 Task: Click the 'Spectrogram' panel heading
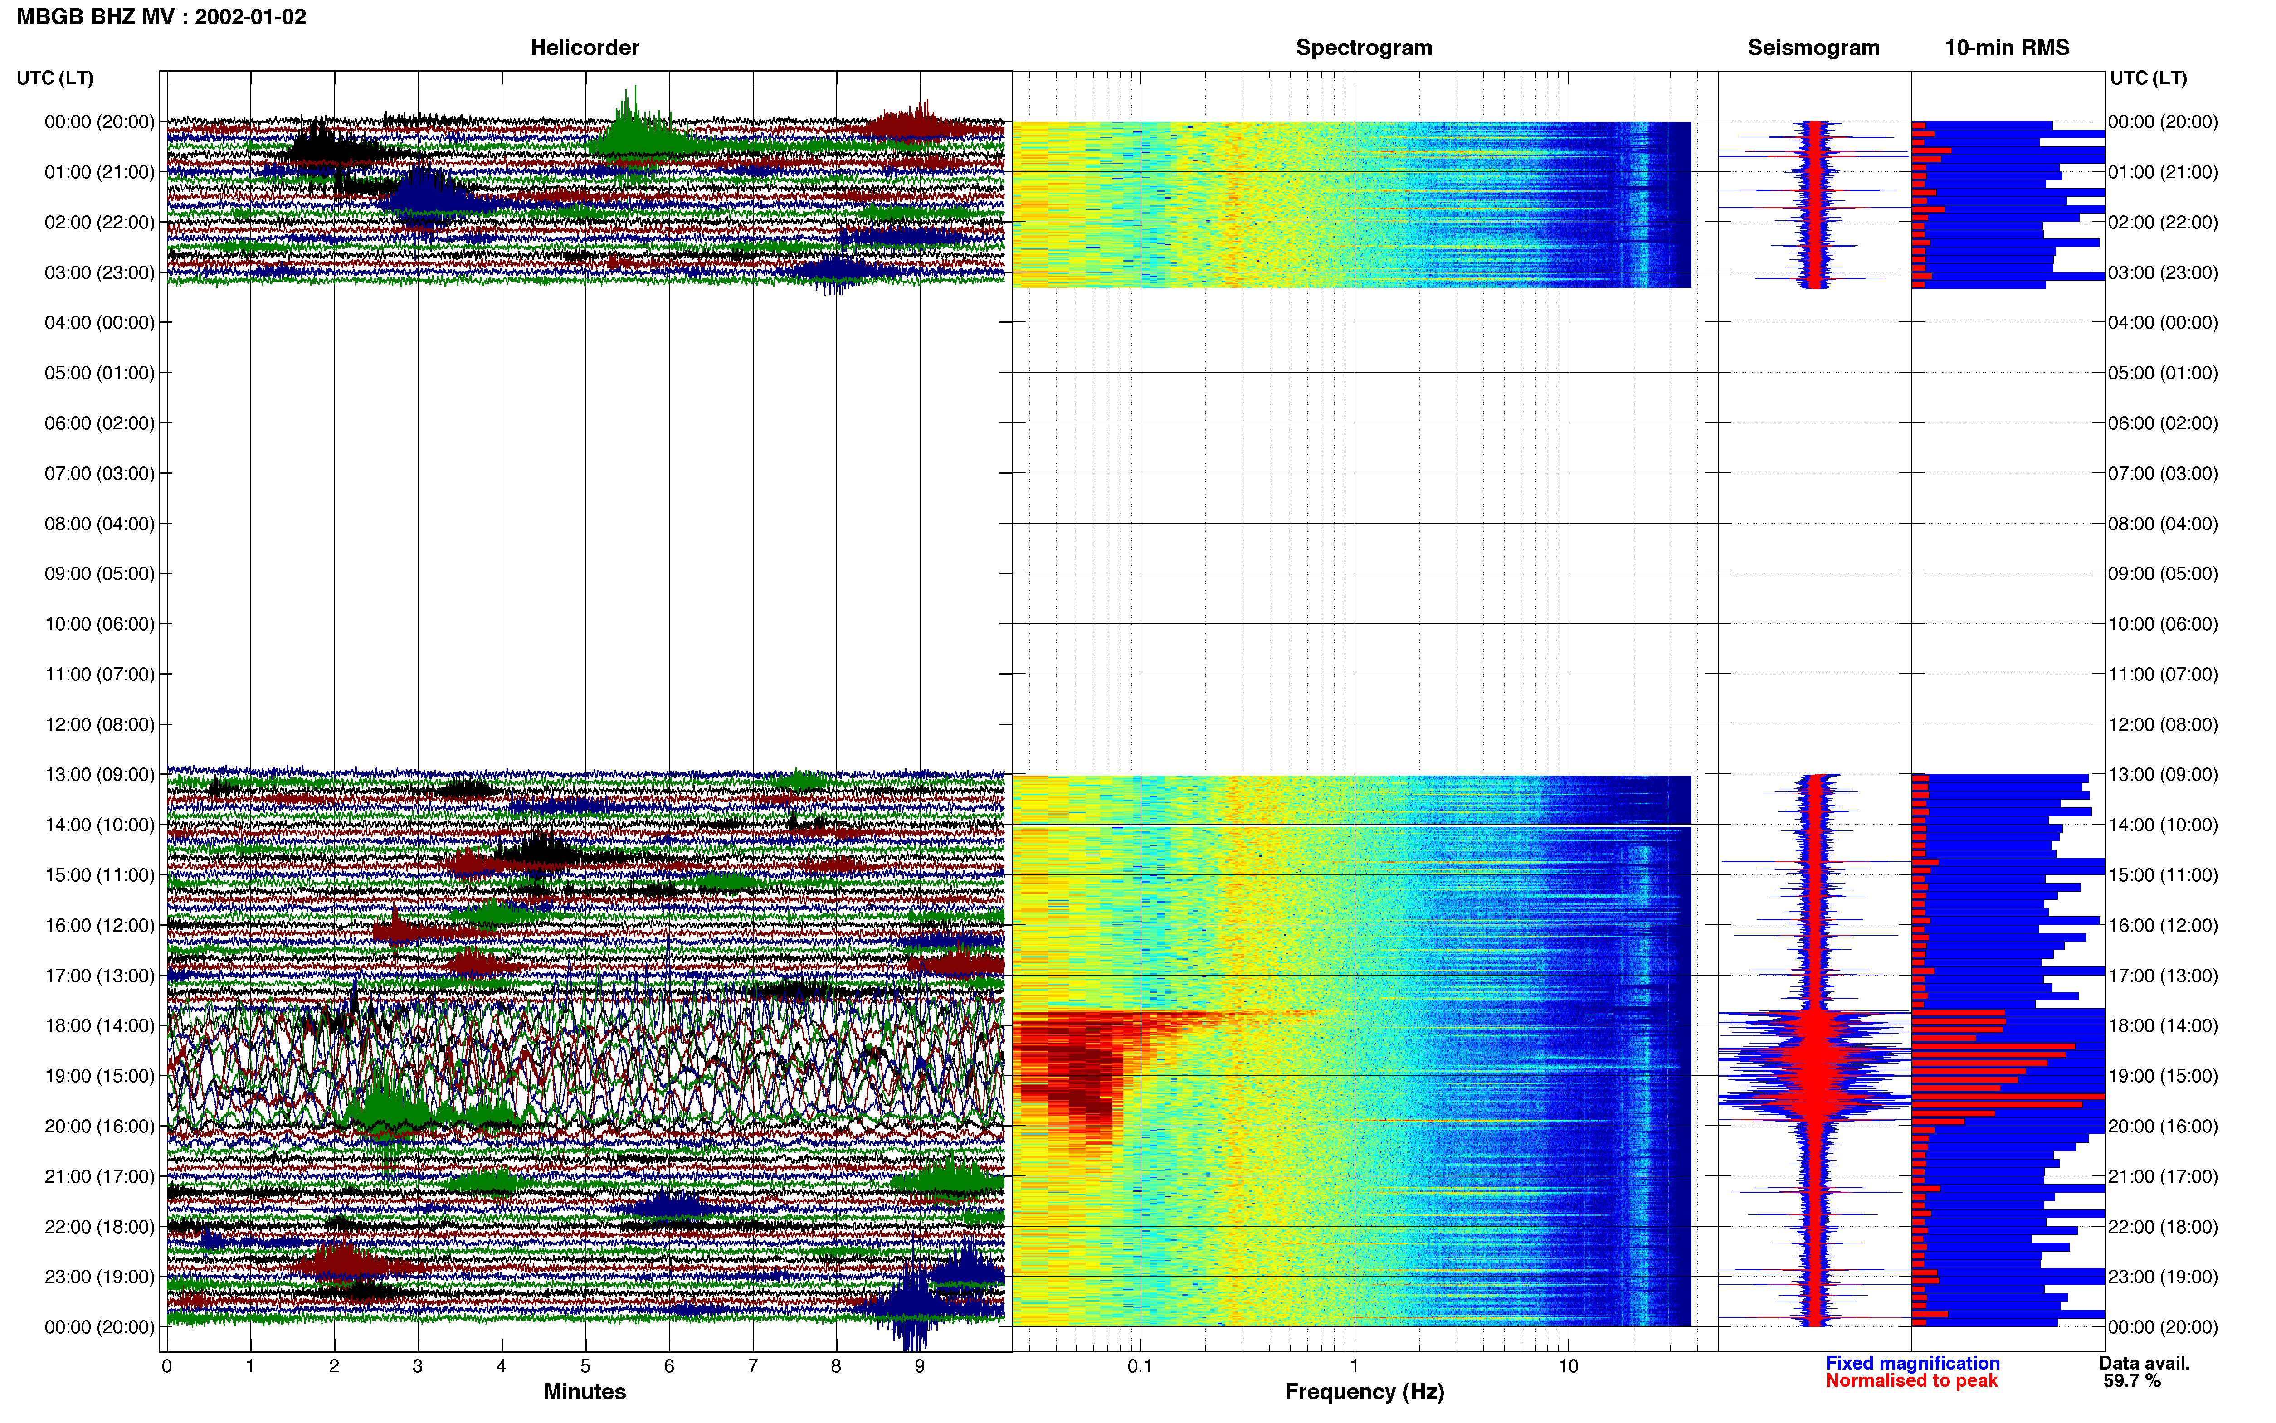[1364, 48]
